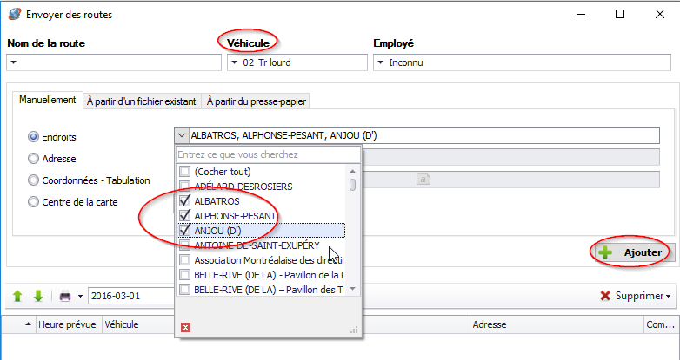
Task: Click the Ajouter button
Action: coord(632,252)
